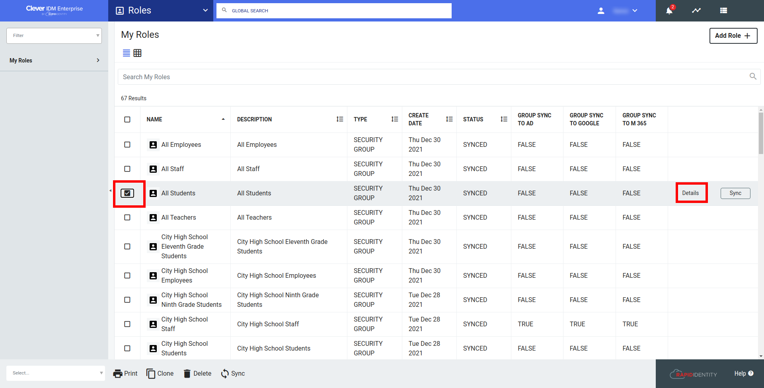Screen dimensions: 764x388
Task: Click City High School Employees role icon
Action: click(x=153, y=276)
